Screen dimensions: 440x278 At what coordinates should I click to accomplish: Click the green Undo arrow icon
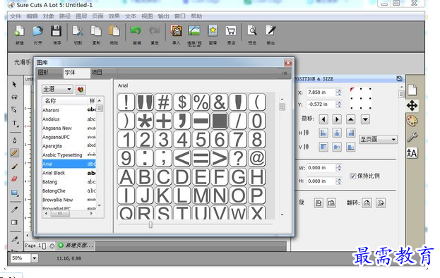136,30
